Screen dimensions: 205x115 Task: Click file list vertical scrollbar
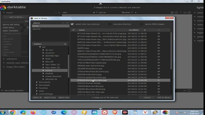[x=171, y=51]
